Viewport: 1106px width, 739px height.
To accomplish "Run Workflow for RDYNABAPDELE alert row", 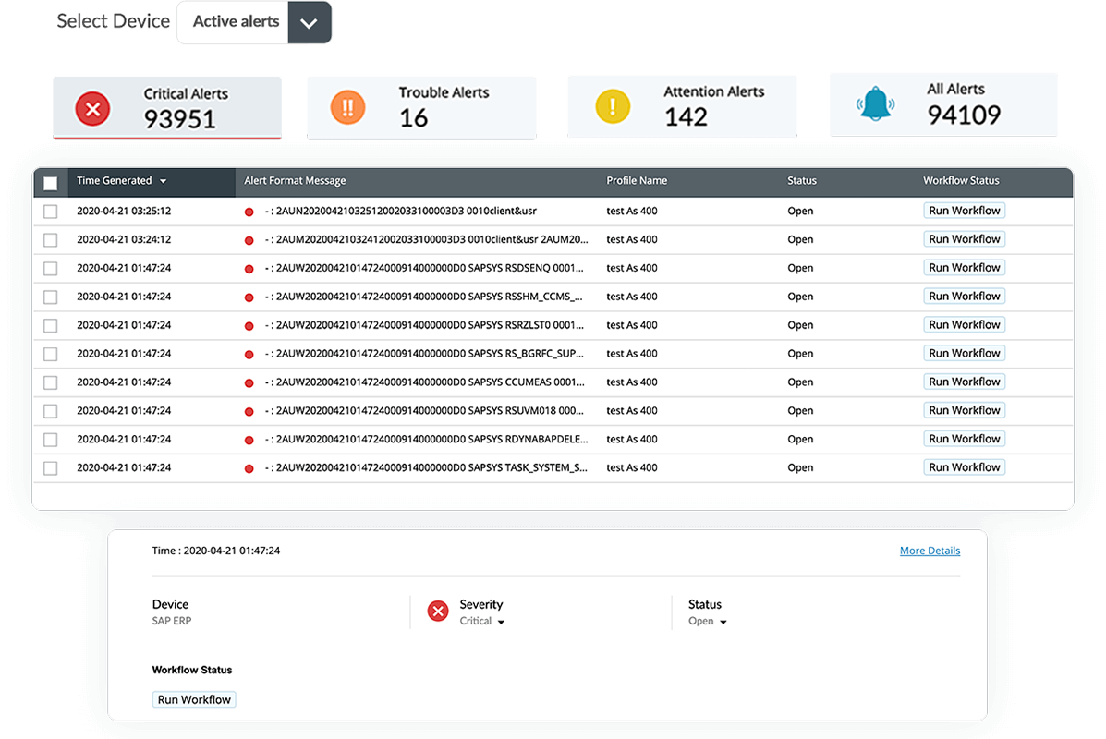I will tap(965, 439).
